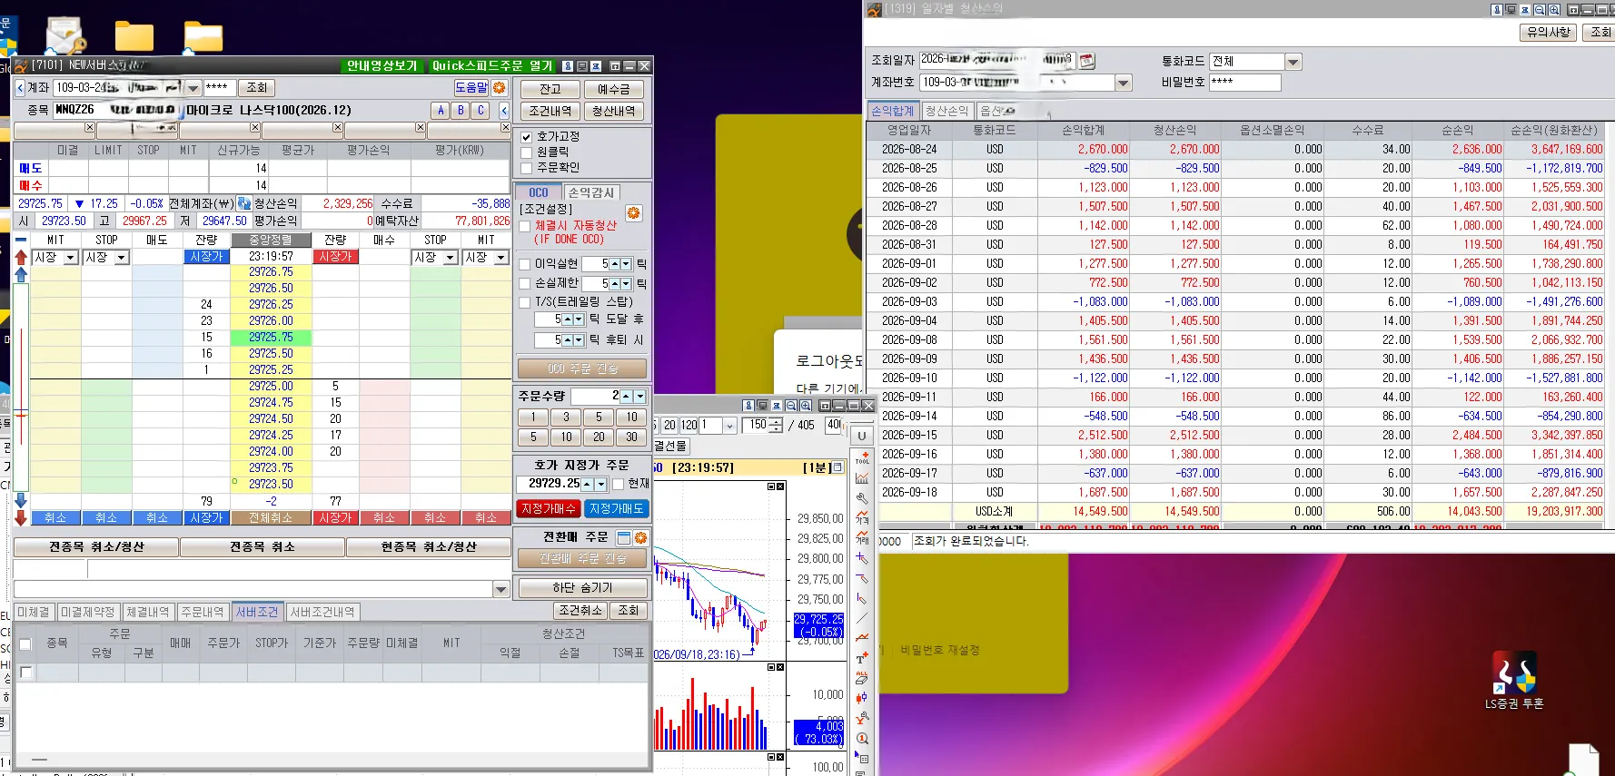Viewport: 1615px width, 776px height.
Task: Open the right STOP 시장 dropdown
Action: (x=450, y=258)
